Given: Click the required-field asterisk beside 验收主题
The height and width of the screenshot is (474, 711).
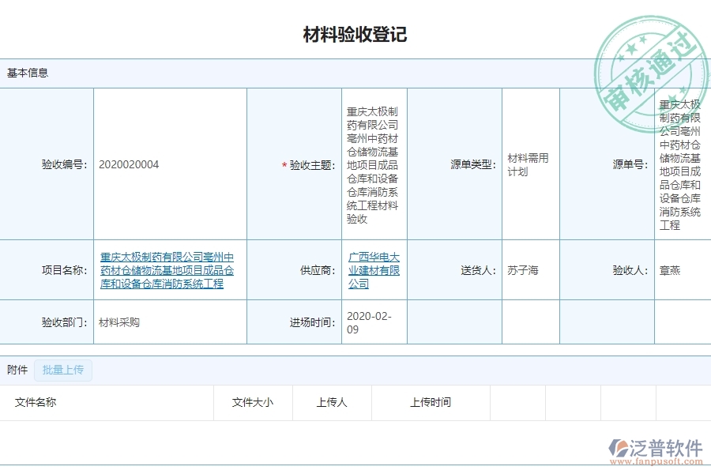Looking at the screenshot, I should coord(282,165).
